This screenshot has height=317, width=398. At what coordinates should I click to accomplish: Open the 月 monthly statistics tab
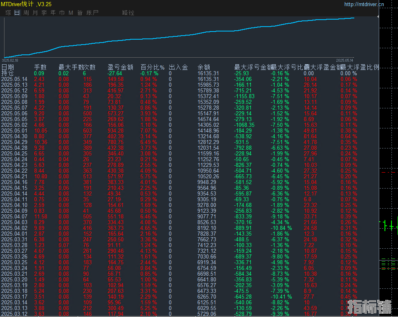35,12
